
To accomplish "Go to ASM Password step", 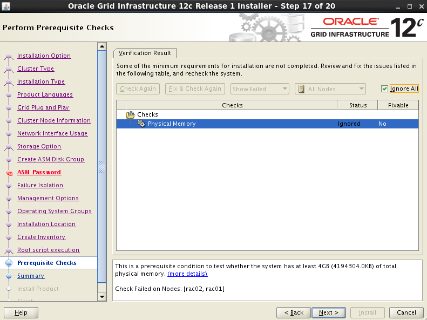I will pyautogui.click(x=39, y=172).
